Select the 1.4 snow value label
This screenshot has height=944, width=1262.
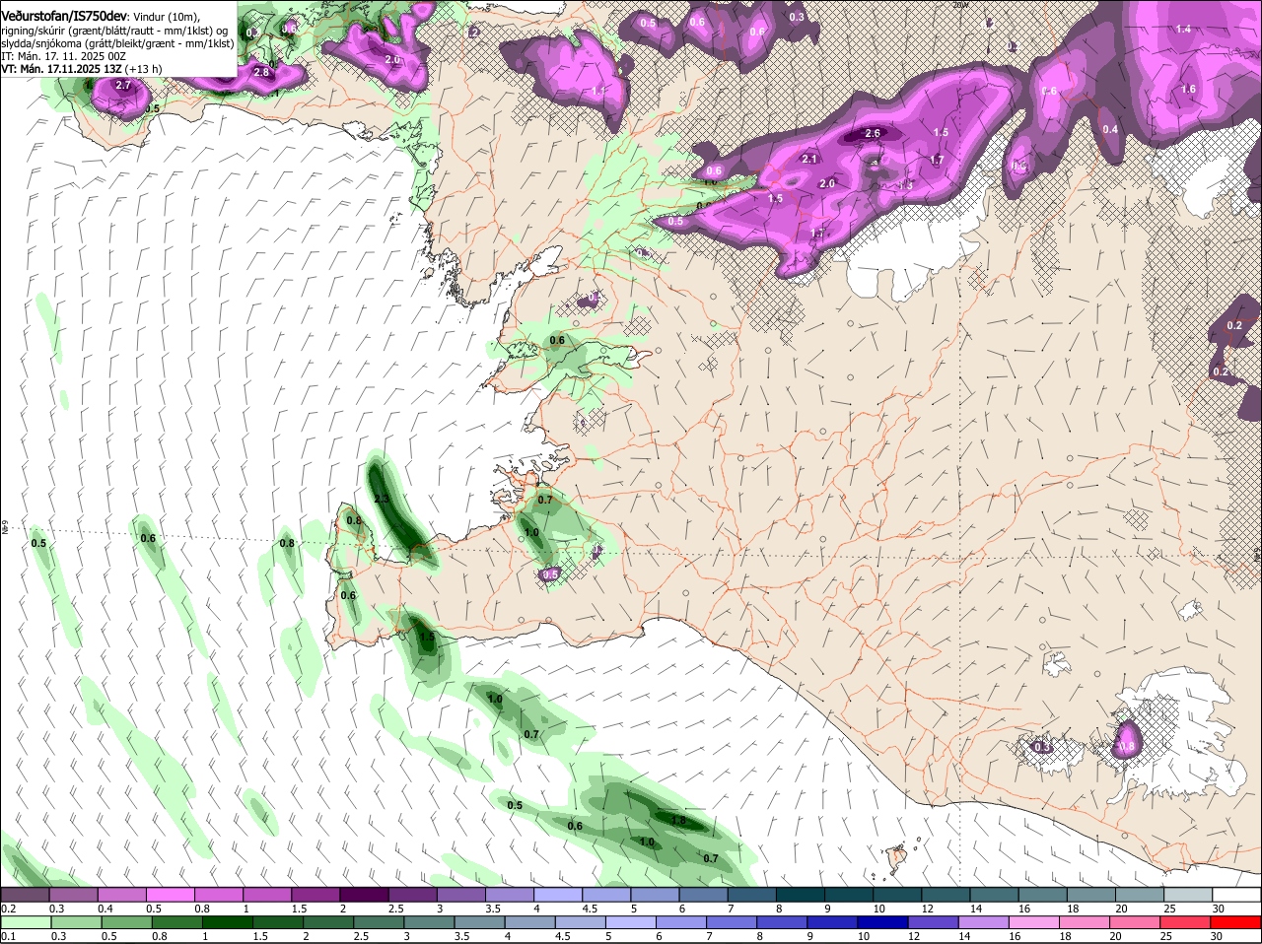1184,30
